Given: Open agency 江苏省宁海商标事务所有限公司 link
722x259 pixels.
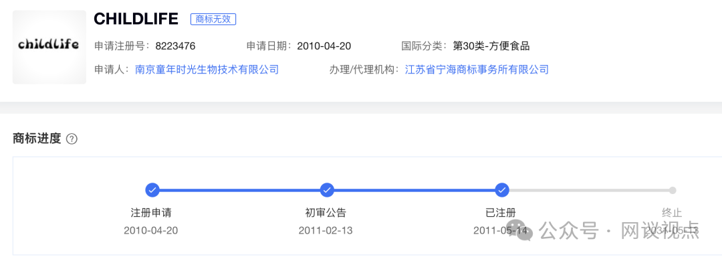Looking at the screenshot, I should (477, 70).
